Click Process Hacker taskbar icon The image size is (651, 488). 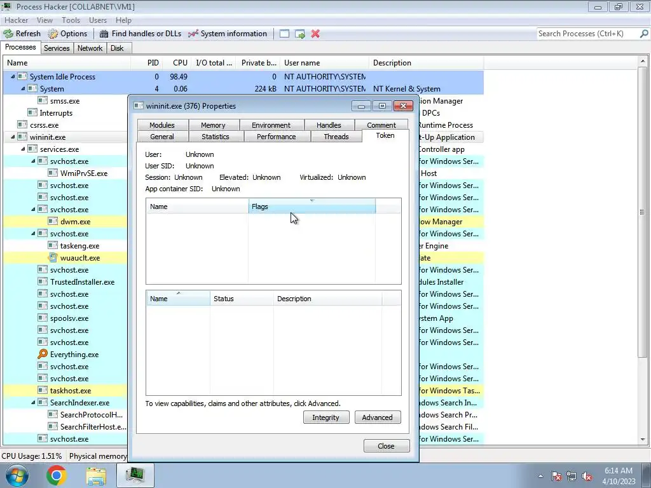pos(135,475)
